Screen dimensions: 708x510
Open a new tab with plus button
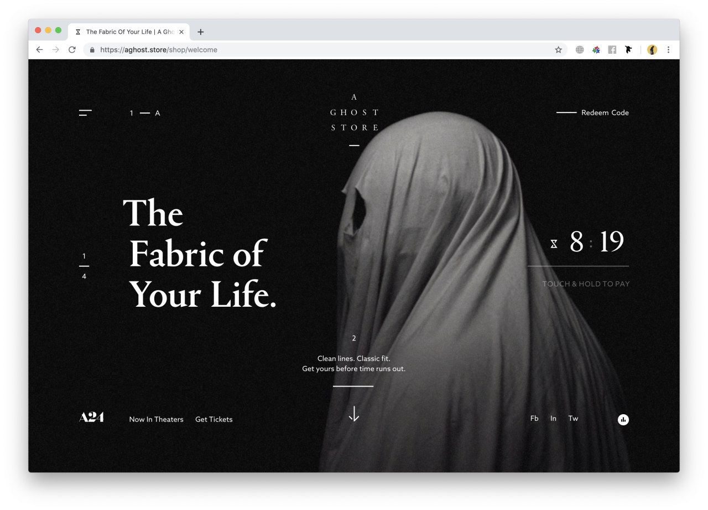(x=201, y=32)
